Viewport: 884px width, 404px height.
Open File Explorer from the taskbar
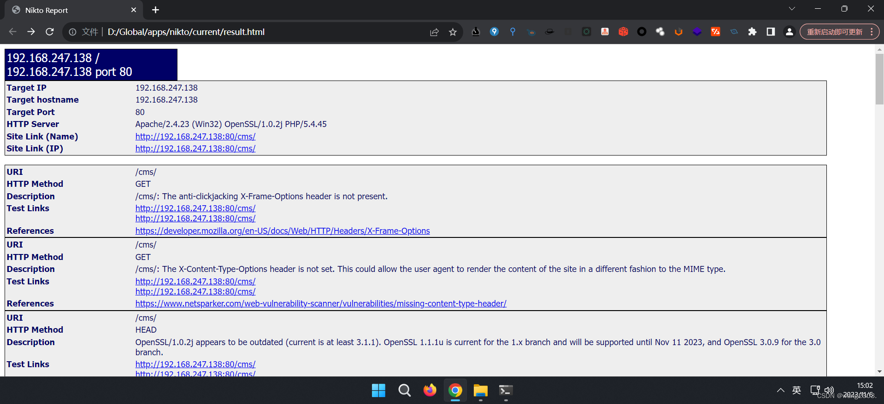pos(480,391)
